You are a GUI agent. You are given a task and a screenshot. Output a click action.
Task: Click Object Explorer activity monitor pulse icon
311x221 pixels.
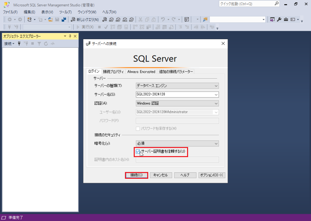[x=53, y=44]
